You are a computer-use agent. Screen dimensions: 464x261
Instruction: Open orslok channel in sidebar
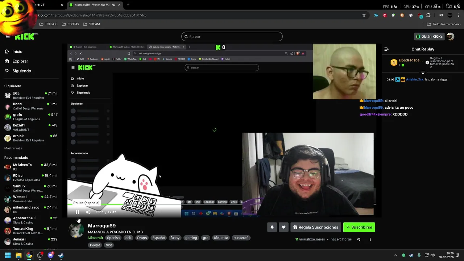(31, 138)
